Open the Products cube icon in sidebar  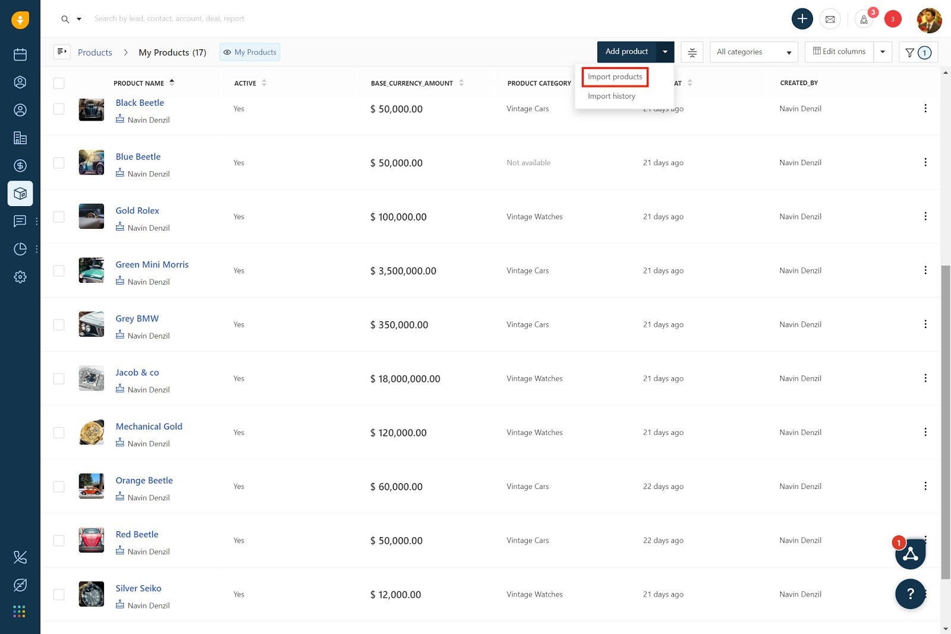point(20,193)
